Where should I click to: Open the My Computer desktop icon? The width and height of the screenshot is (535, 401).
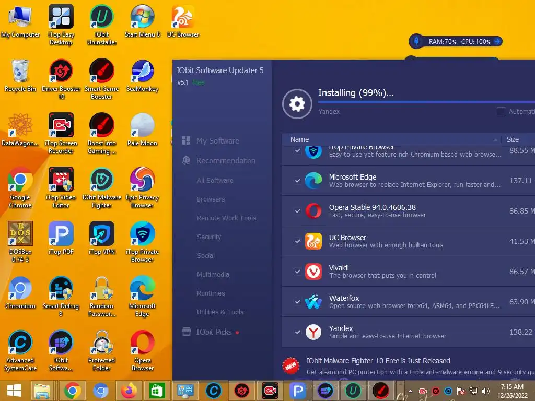20,21
